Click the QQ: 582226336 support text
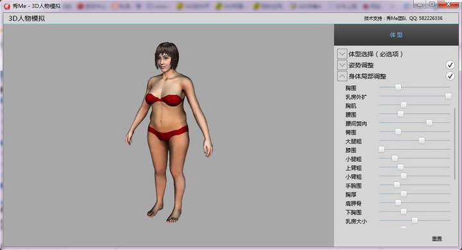The image size is (462, 250). [426, 18]
